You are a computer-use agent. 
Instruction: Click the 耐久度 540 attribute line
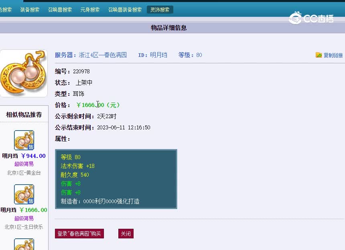coord(75,175)
